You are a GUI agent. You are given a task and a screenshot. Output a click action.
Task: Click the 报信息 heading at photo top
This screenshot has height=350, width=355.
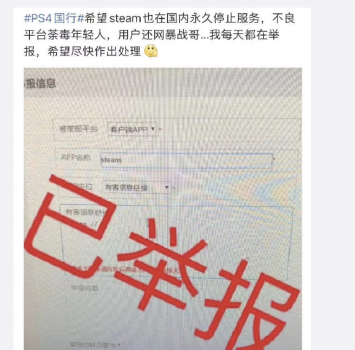coord(40,83)
